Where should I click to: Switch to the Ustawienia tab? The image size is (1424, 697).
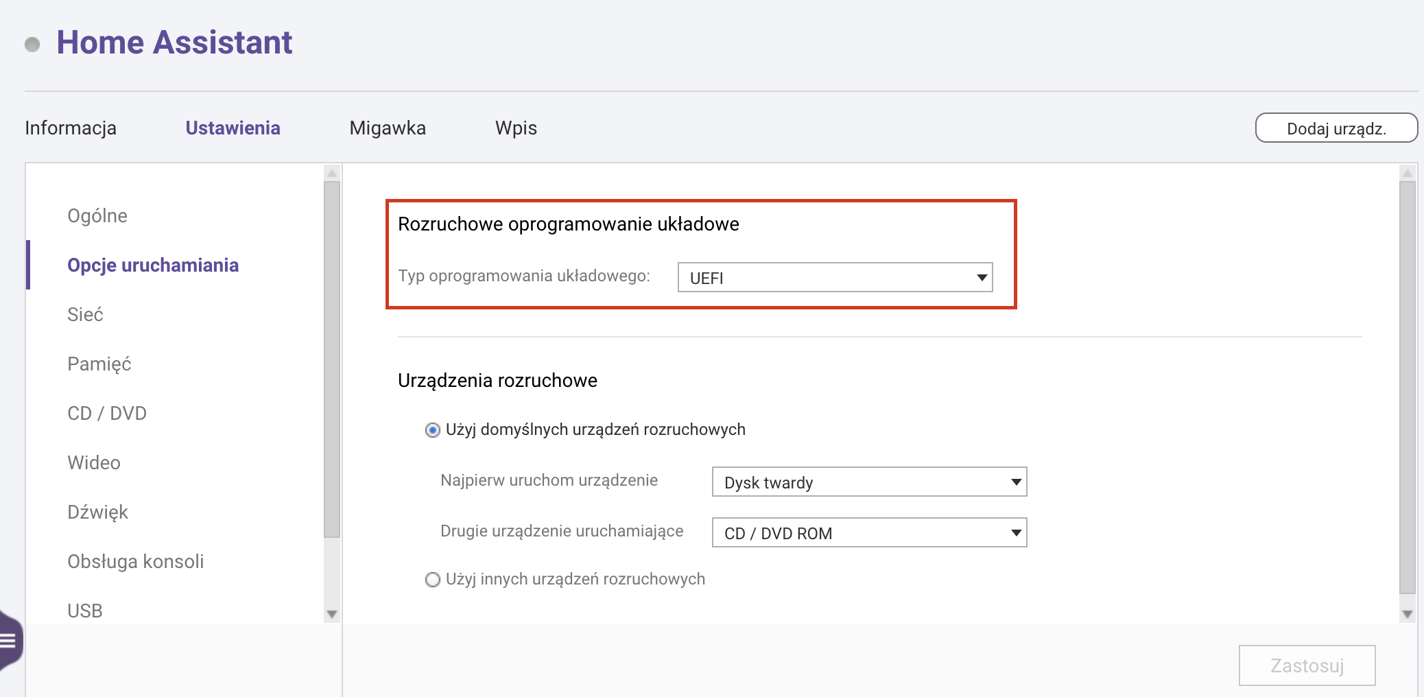tap(233, 128)
